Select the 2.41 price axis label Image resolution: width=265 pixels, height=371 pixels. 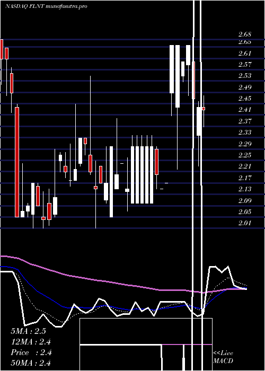245,110
